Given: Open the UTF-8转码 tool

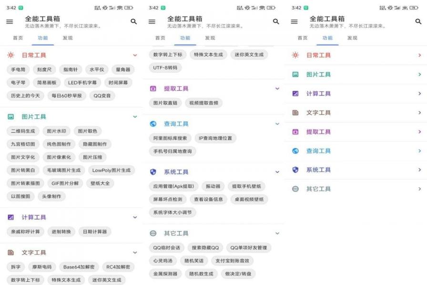Looking at the screenshot, I should (x=165, y=68).
